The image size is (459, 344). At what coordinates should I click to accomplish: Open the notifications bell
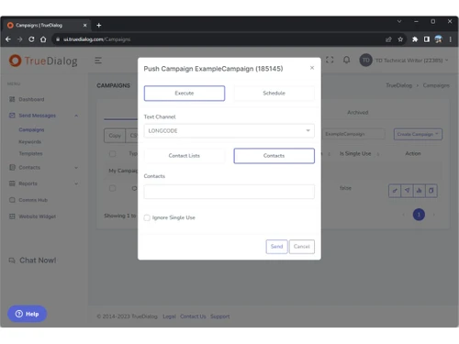click(x=346, y=60)
